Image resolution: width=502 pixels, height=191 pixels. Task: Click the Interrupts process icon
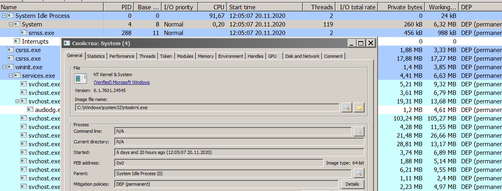tap(17, 42)
